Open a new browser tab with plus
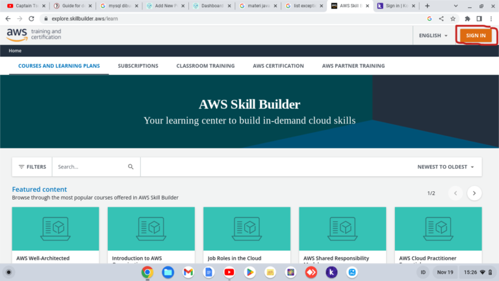This screenshot has width=499, height=281. [427, 6]
